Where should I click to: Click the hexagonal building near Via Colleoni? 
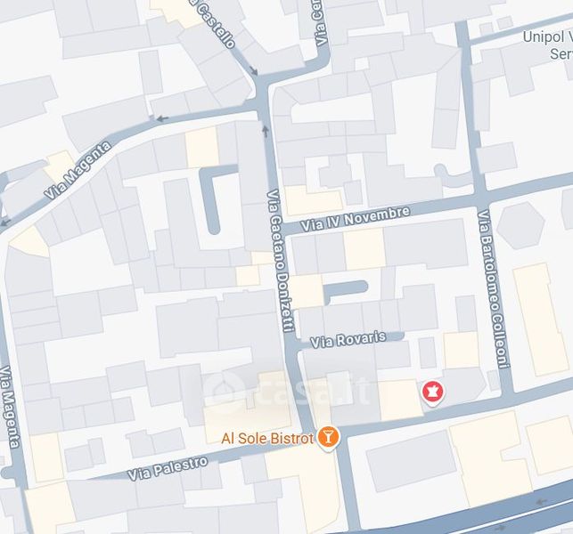point(520,225)
